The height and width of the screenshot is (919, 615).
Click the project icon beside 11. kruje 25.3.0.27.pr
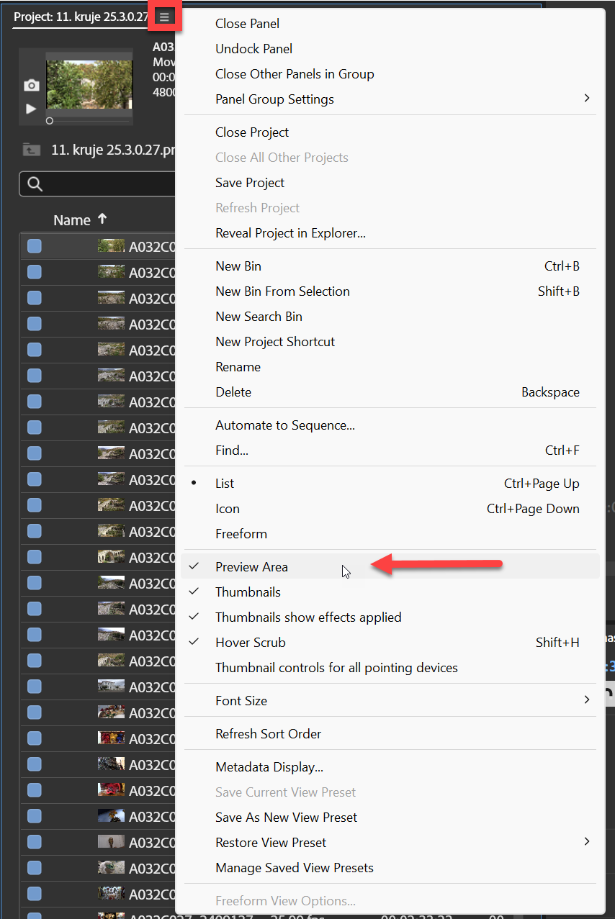[x=30, y=149]
